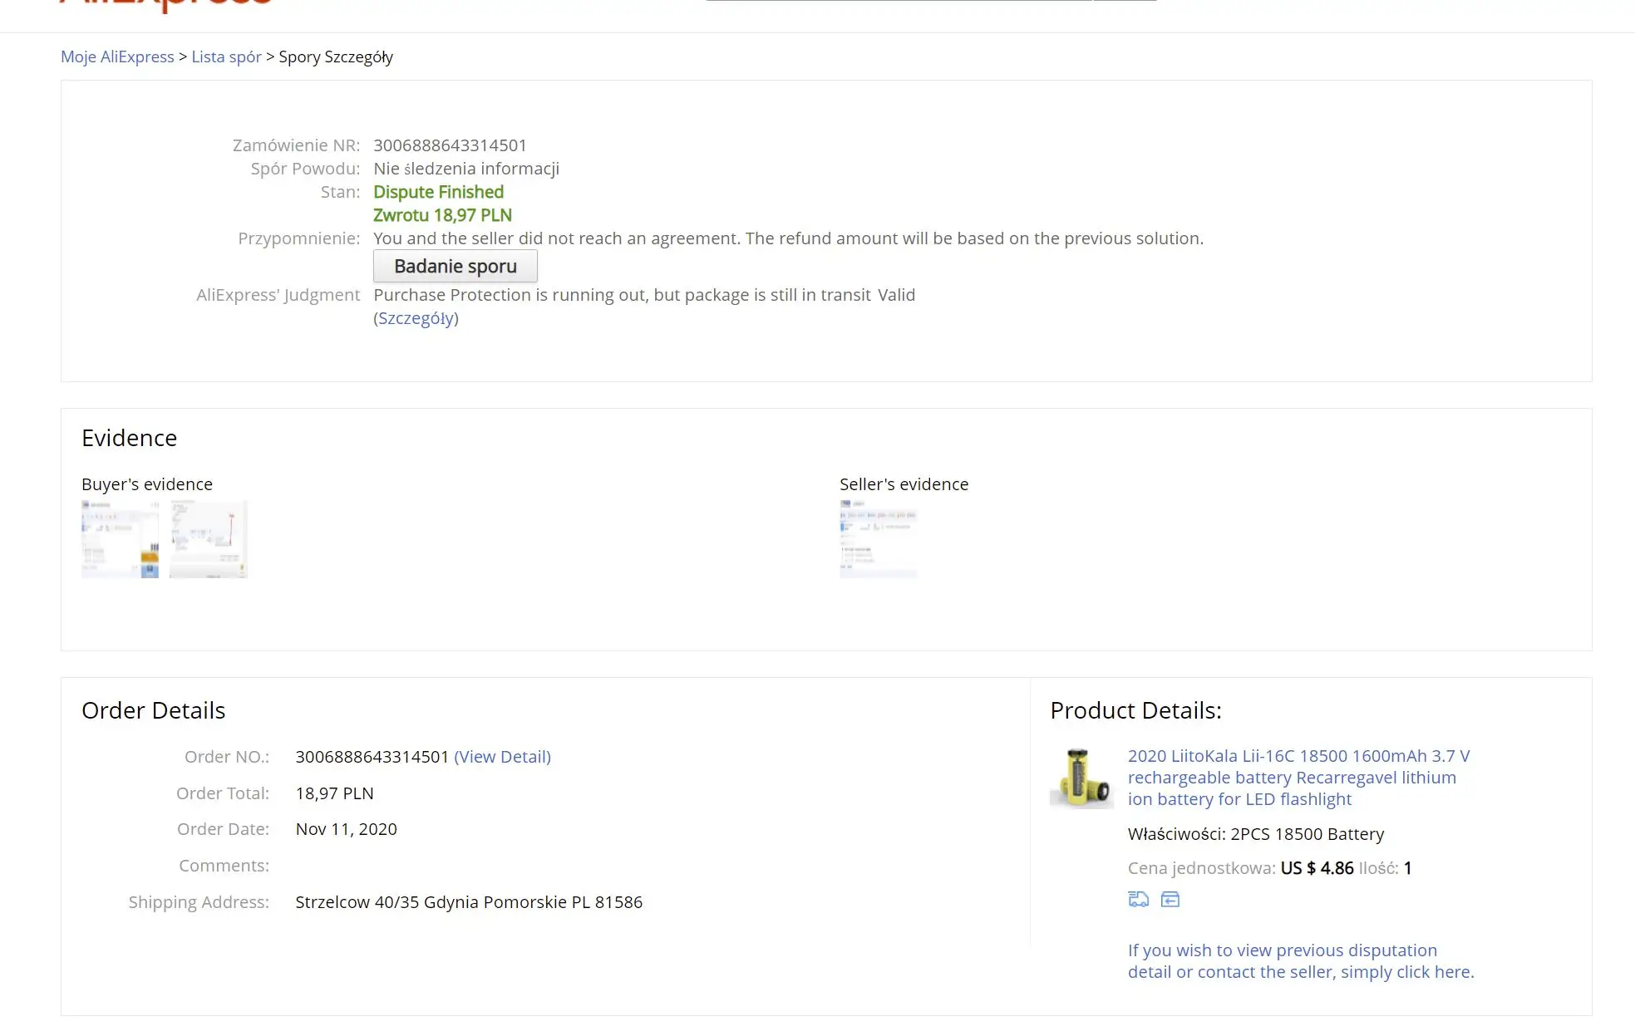View the seller's evidence thumbnail

pyautogui.click(x=878, y=538)
